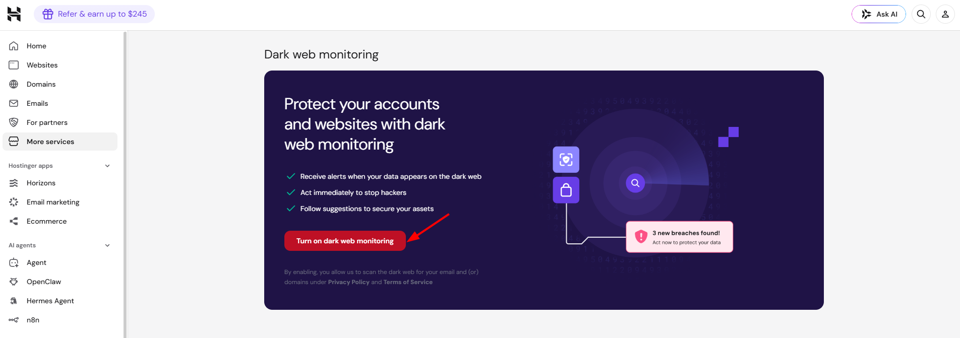
Task: Turn on dark web monitoring button
Action: coord(345,241)
